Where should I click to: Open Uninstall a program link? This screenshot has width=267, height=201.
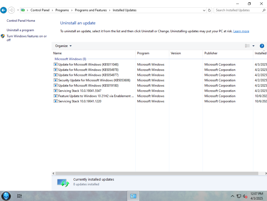point(20,30)
